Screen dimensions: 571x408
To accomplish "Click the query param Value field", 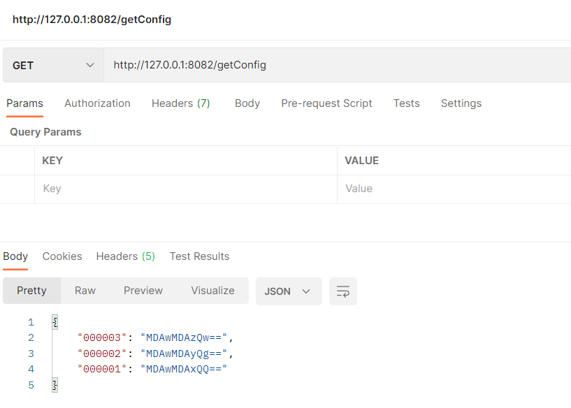I will [x=454, y=189].
